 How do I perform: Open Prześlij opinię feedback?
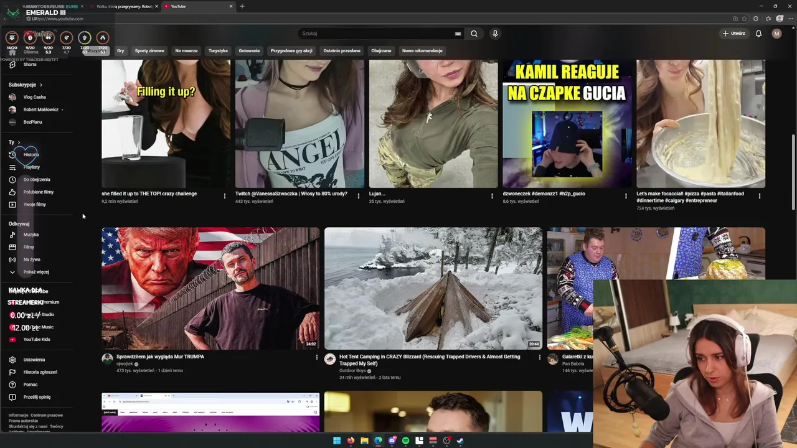tap(37, 397)
